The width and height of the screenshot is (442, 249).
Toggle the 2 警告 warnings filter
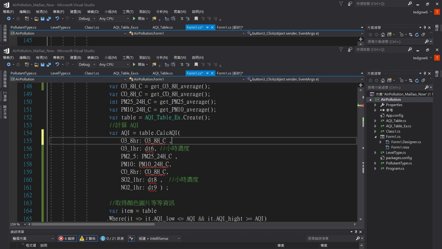[x=88, y=238]
